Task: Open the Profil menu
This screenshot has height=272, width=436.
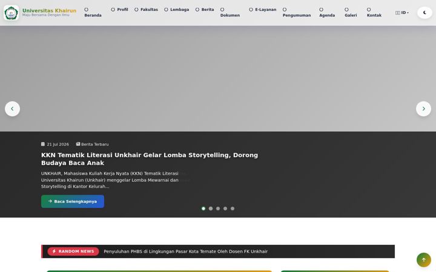Action: (119, 10)
